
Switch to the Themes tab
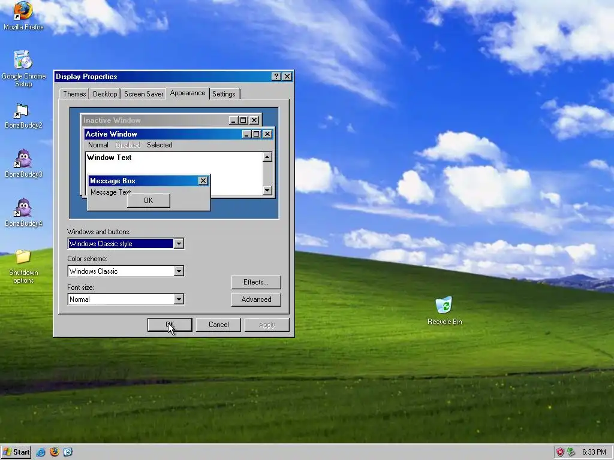[x=74, y=94]
